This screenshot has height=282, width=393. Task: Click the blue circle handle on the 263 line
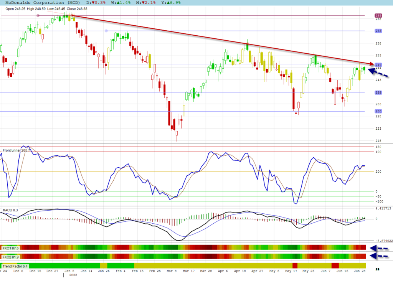pyautogui.click(x=106, y=31)
